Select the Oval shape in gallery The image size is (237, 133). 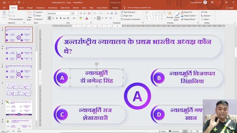point(159,13)
